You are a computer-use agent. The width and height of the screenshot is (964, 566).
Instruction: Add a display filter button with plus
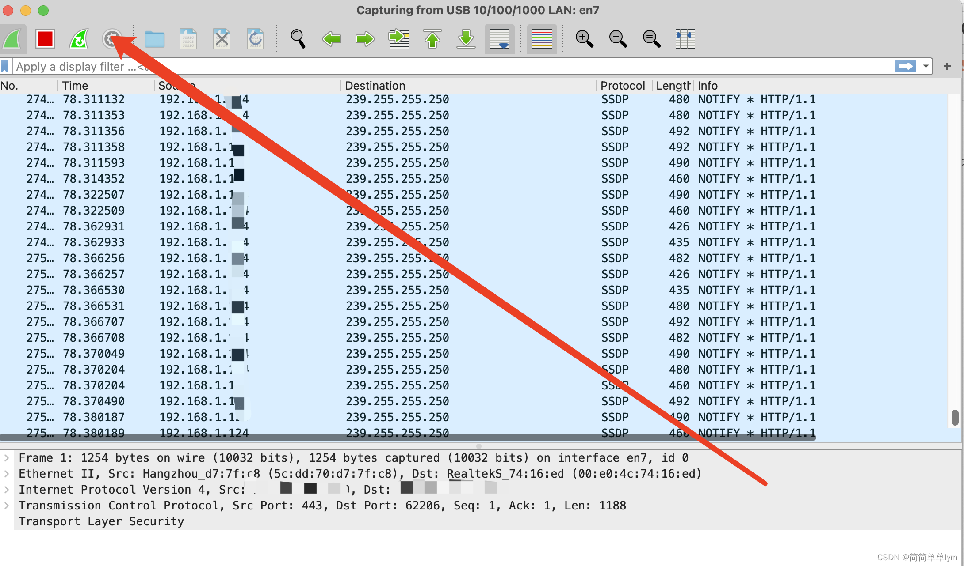(947, 67)
